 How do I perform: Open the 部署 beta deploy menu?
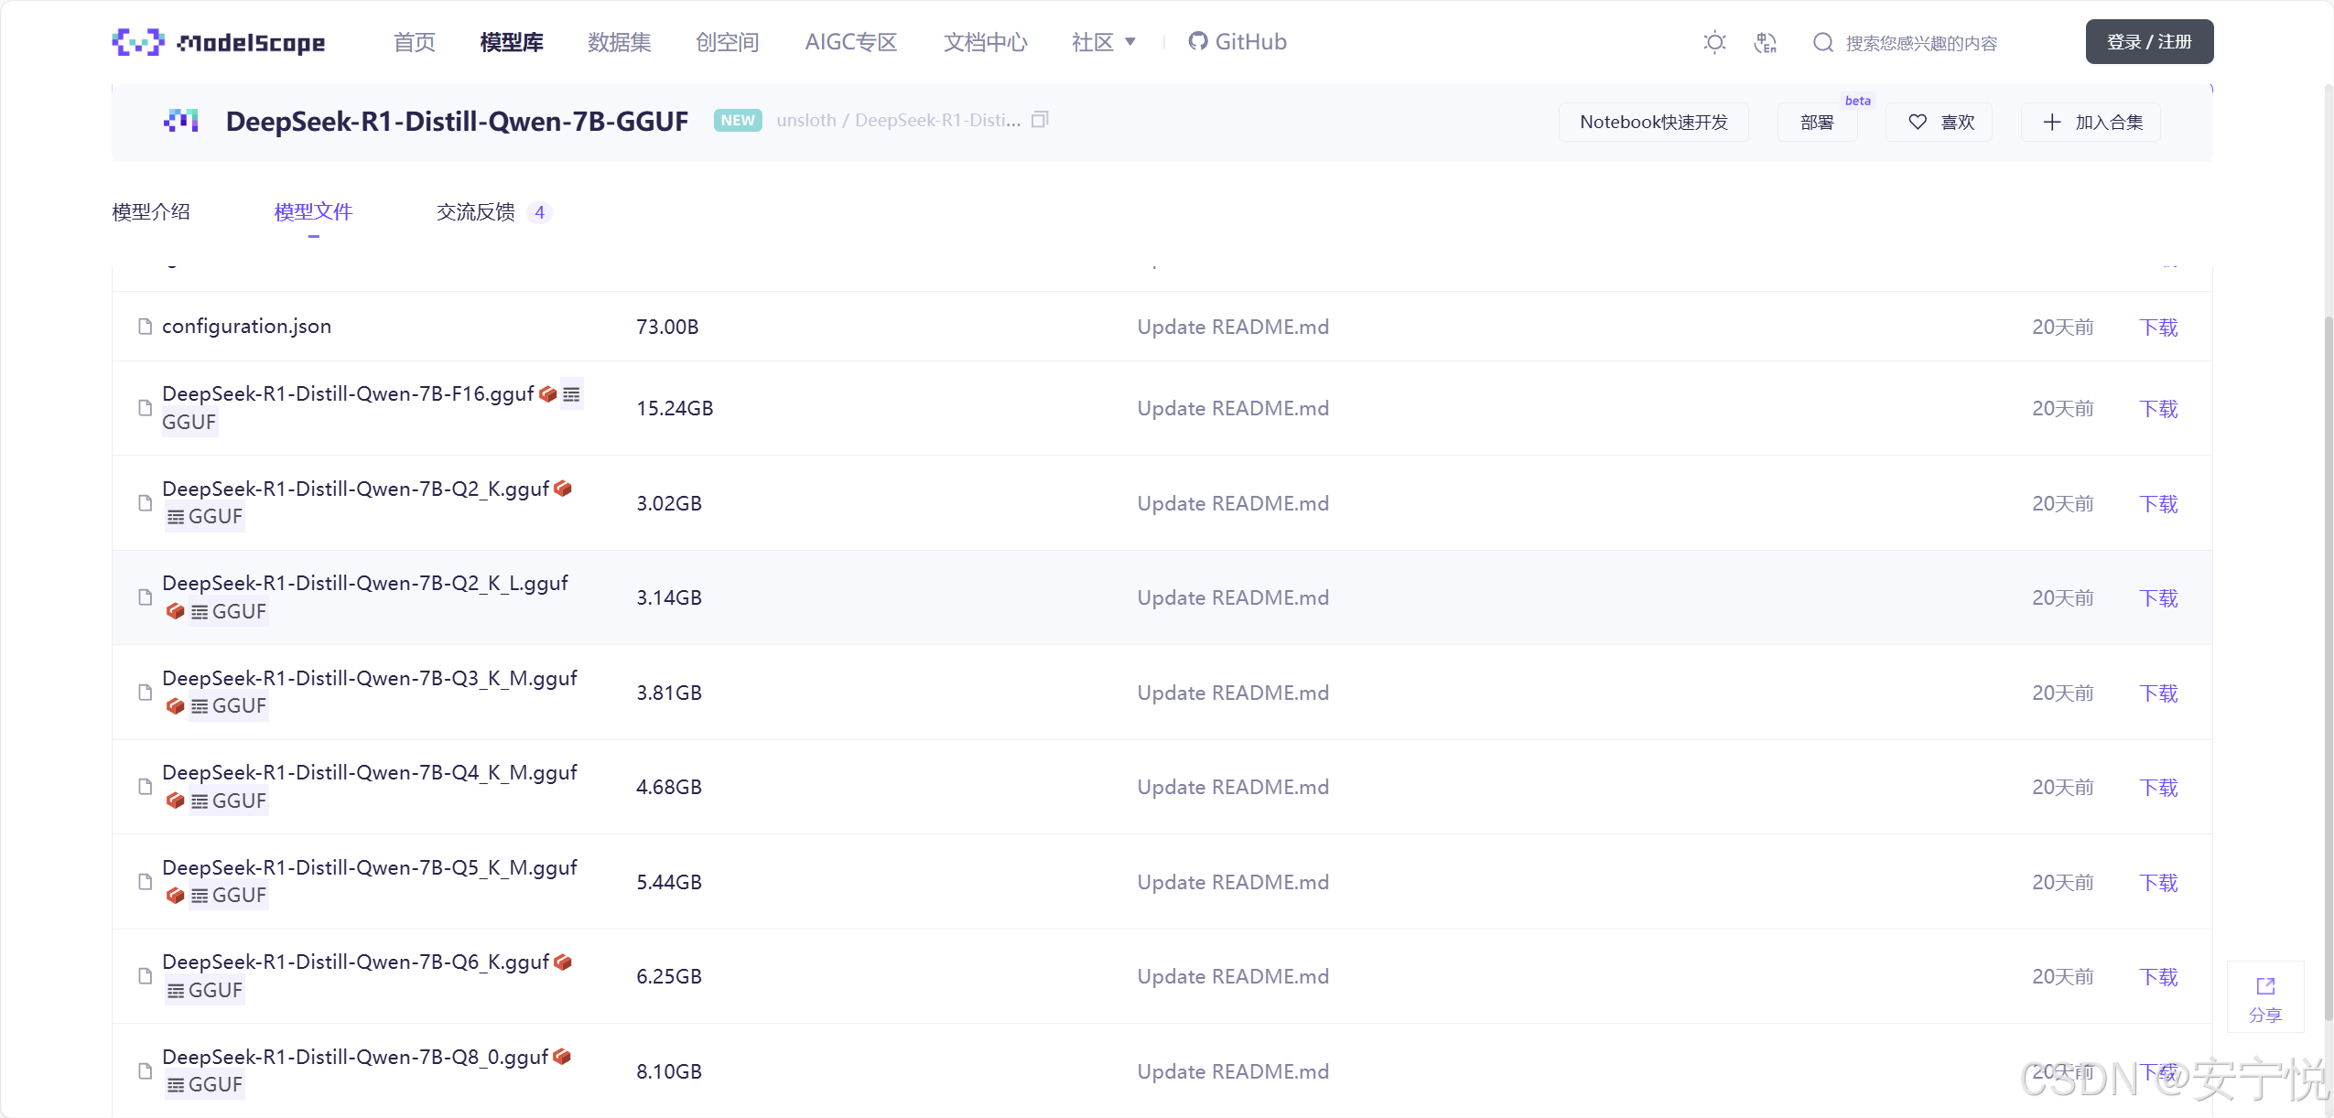pos(1817,122)
